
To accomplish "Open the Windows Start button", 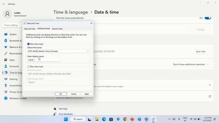I will [x=66, y=119].
